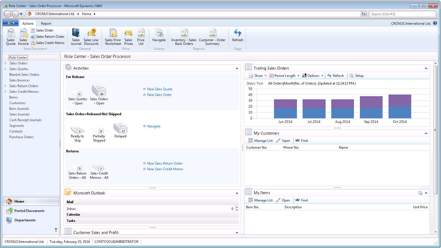Collapse the My Customers part
The width and height of the screenshot is (441, 248).
click(x=426, y=133)
